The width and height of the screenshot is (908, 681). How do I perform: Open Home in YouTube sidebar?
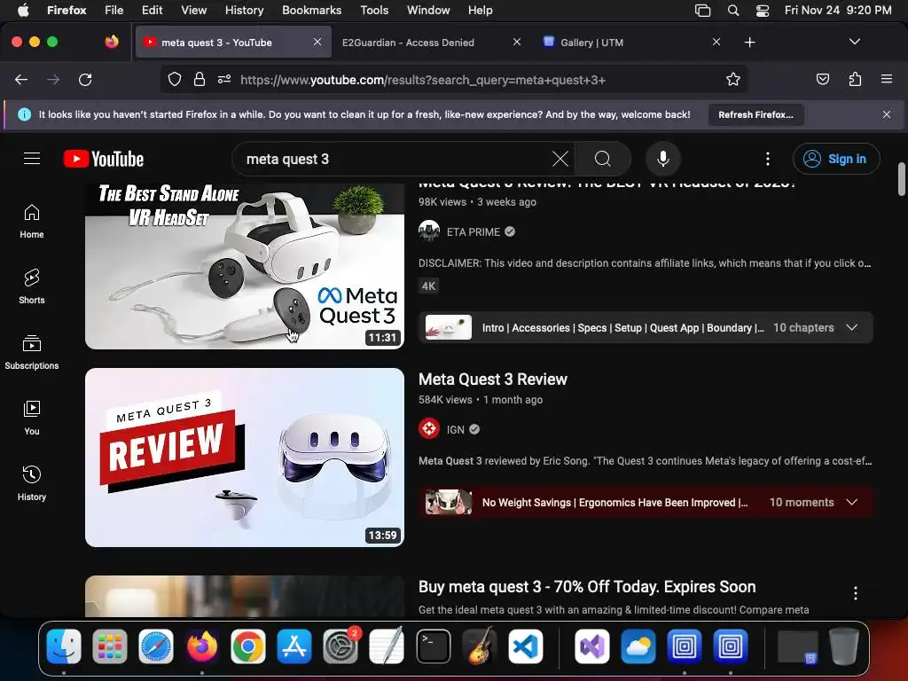32,222
